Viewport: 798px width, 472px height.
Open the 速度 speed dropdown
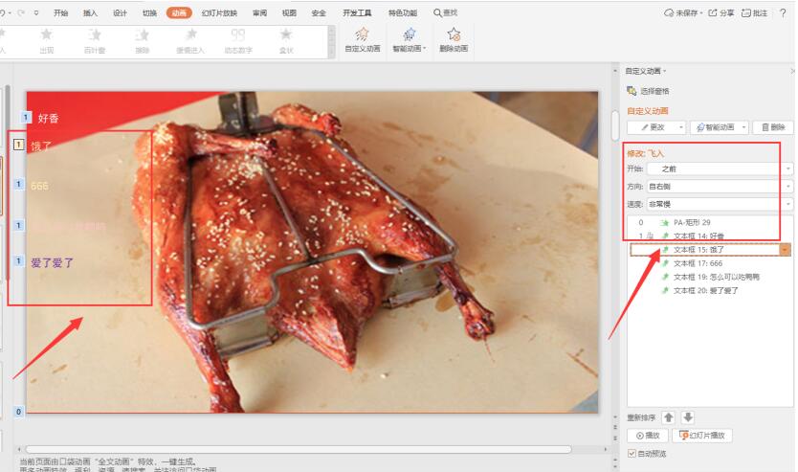(788, 204)
